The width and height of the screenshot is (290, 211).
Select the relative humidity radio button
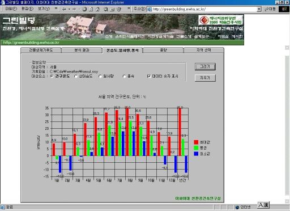point(76,76)
